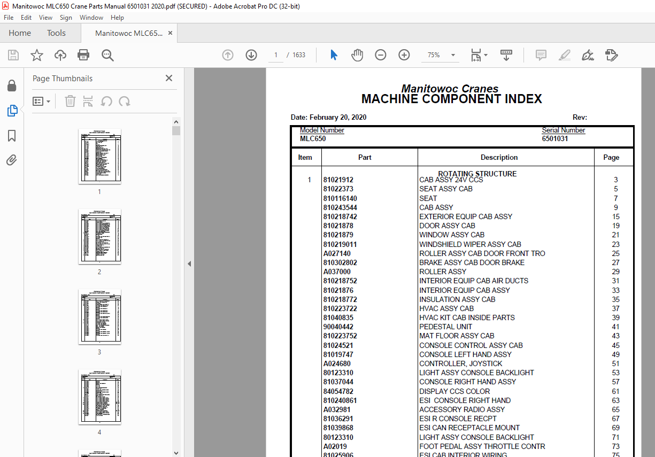Click the Serial Number 6501031 value
Screen dimensions: 655x457
coord(555,138)
